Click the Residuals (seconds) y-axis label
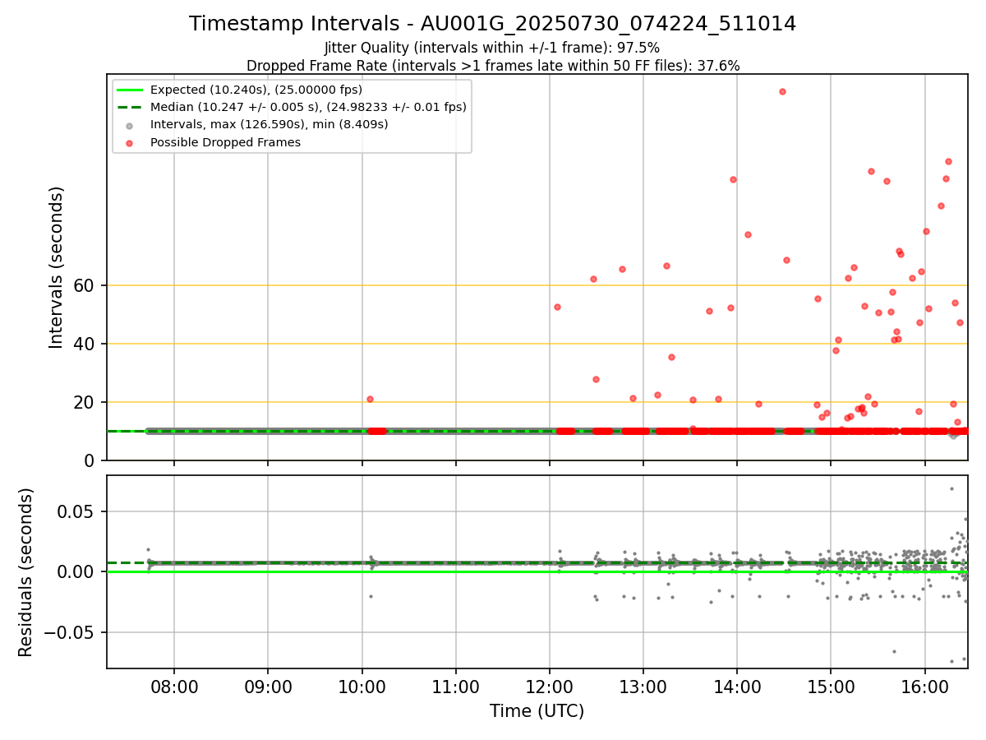 pyautogui.click(x=26, y=572)
